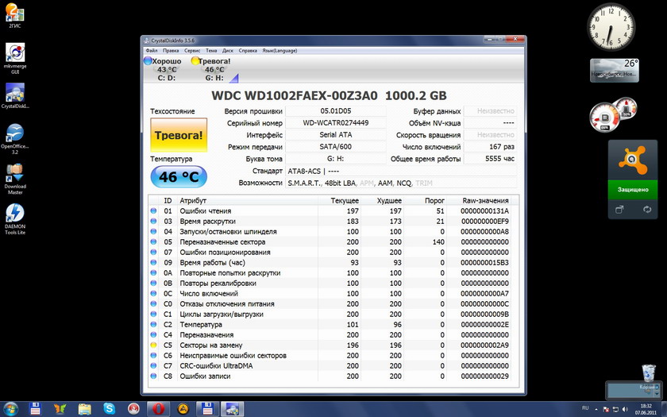This screenshot has height=417, width=667.
Task: Open the Download Master desktop icon
Action: coord(15,179)
